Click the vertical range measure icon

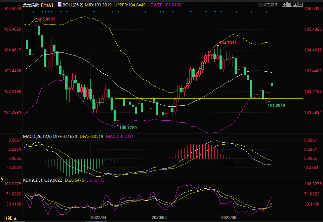(290, 4)
